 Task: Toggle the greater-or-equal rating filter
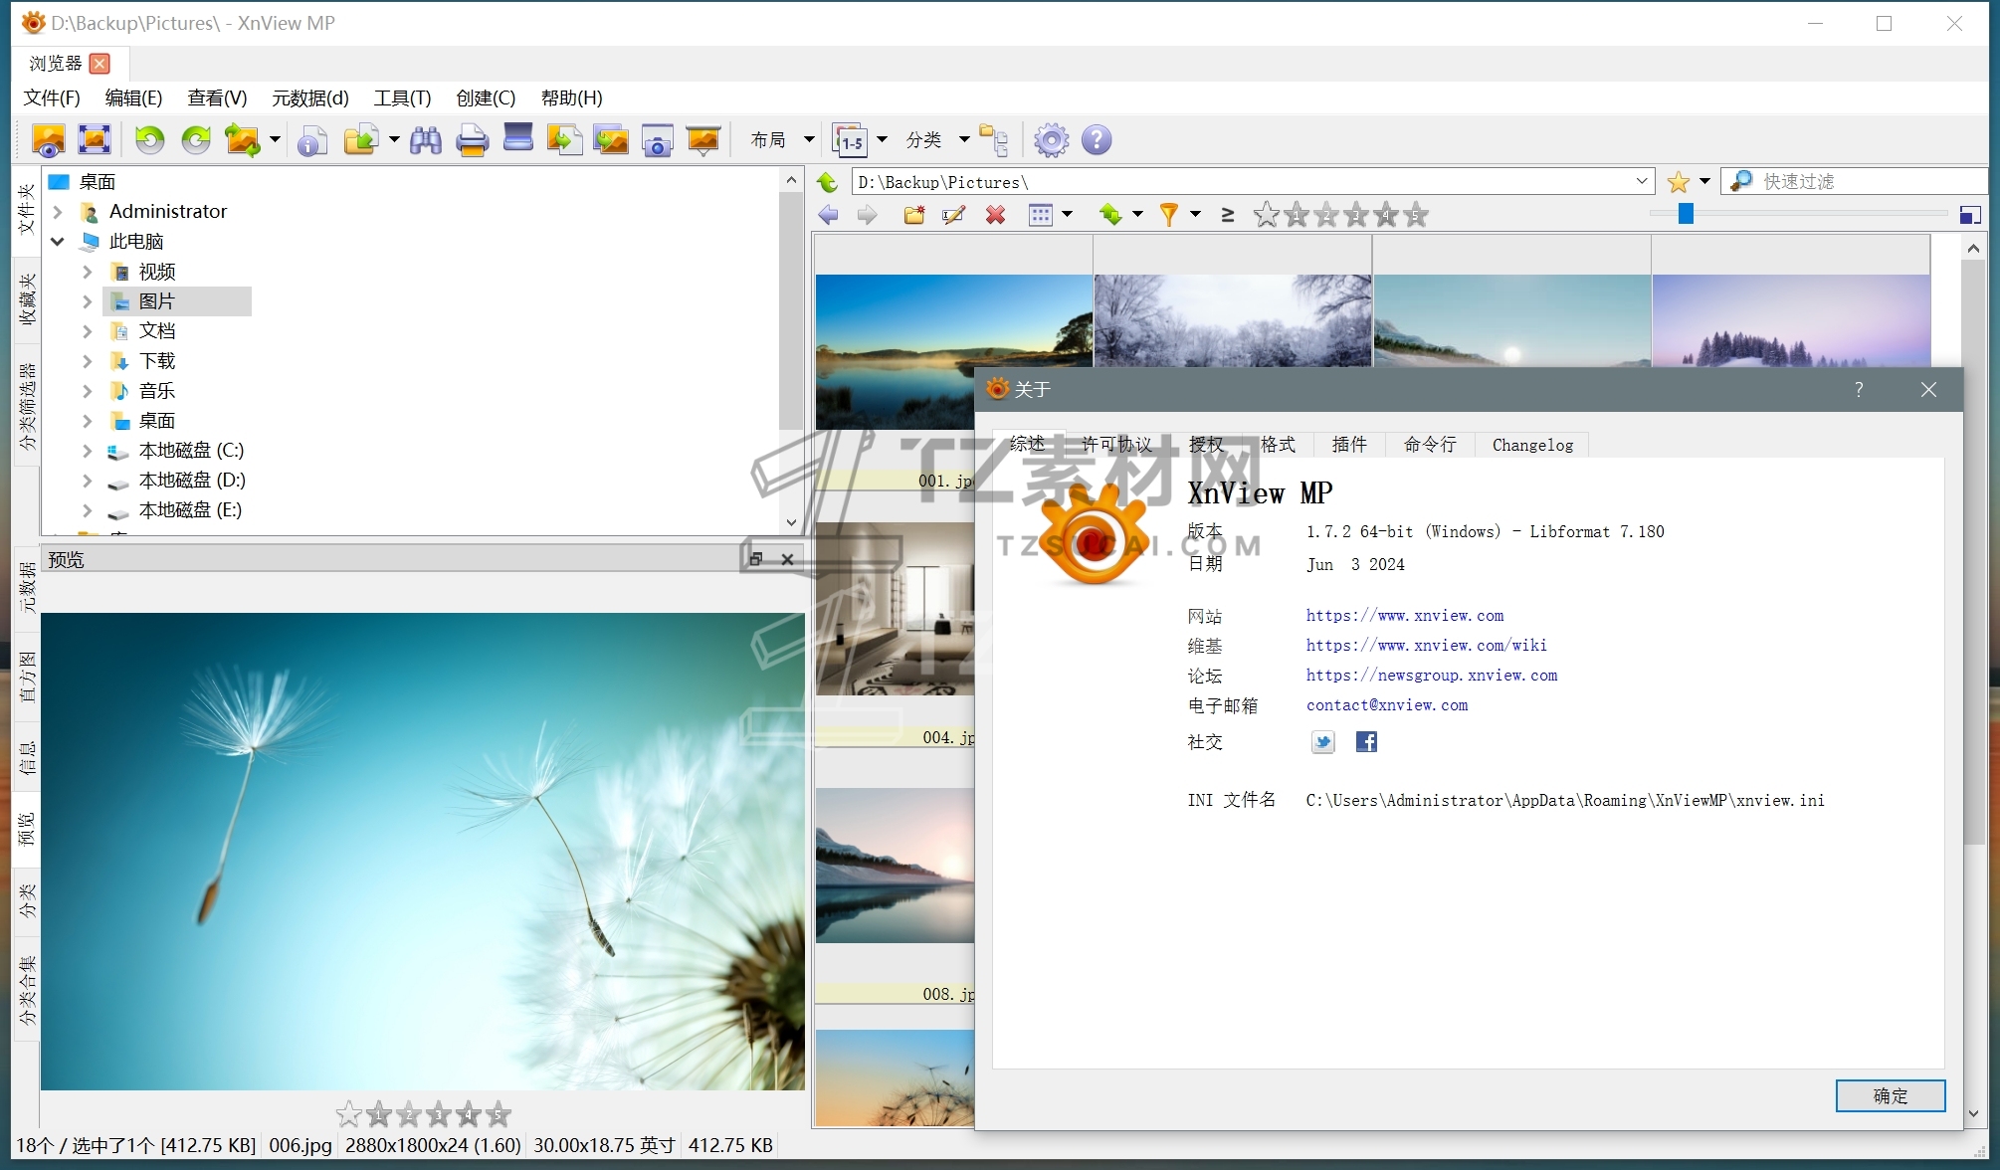point(1228,215)
